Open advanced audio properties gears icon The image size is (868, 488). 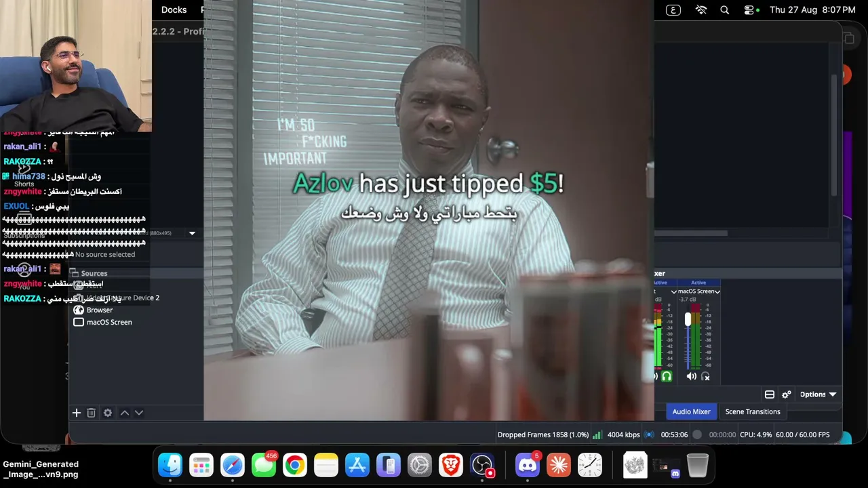787,394
